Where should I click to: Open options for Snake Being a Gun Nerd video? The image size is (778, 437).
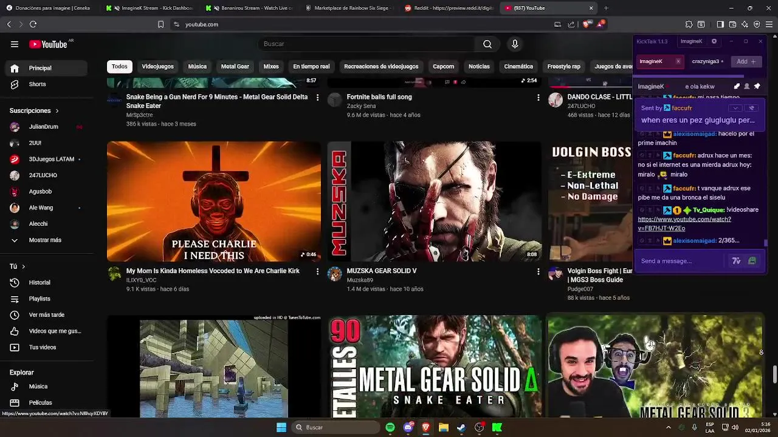click(x=317, y=97)
